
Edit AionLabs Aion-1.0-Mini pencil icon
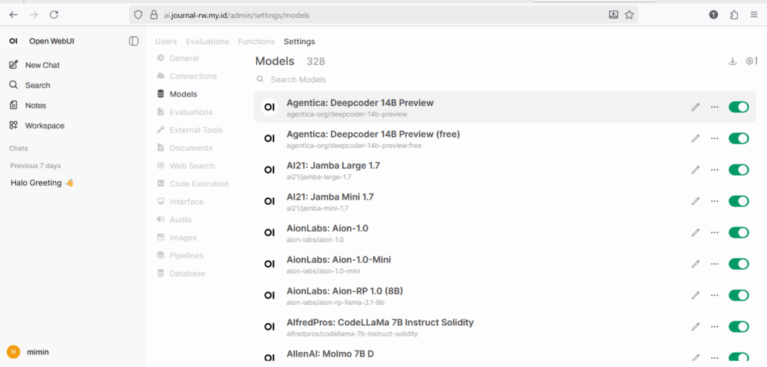click(696, 264)
